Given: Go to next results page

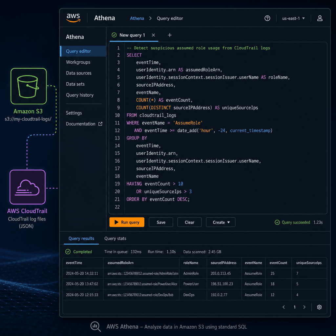Looking at the screenshot, I should pyautogui.click(x=304, y=307).
